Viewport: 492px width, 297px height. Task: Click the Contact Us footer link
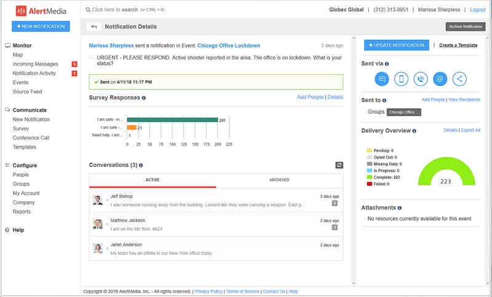[274, 291]
